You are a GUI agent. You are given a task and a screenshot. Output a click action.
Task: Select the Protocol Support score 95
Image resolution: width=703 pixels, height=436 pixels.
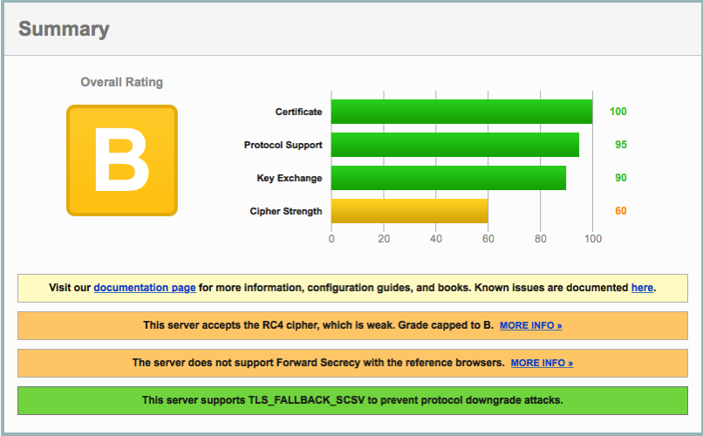(x=621, y=145)
